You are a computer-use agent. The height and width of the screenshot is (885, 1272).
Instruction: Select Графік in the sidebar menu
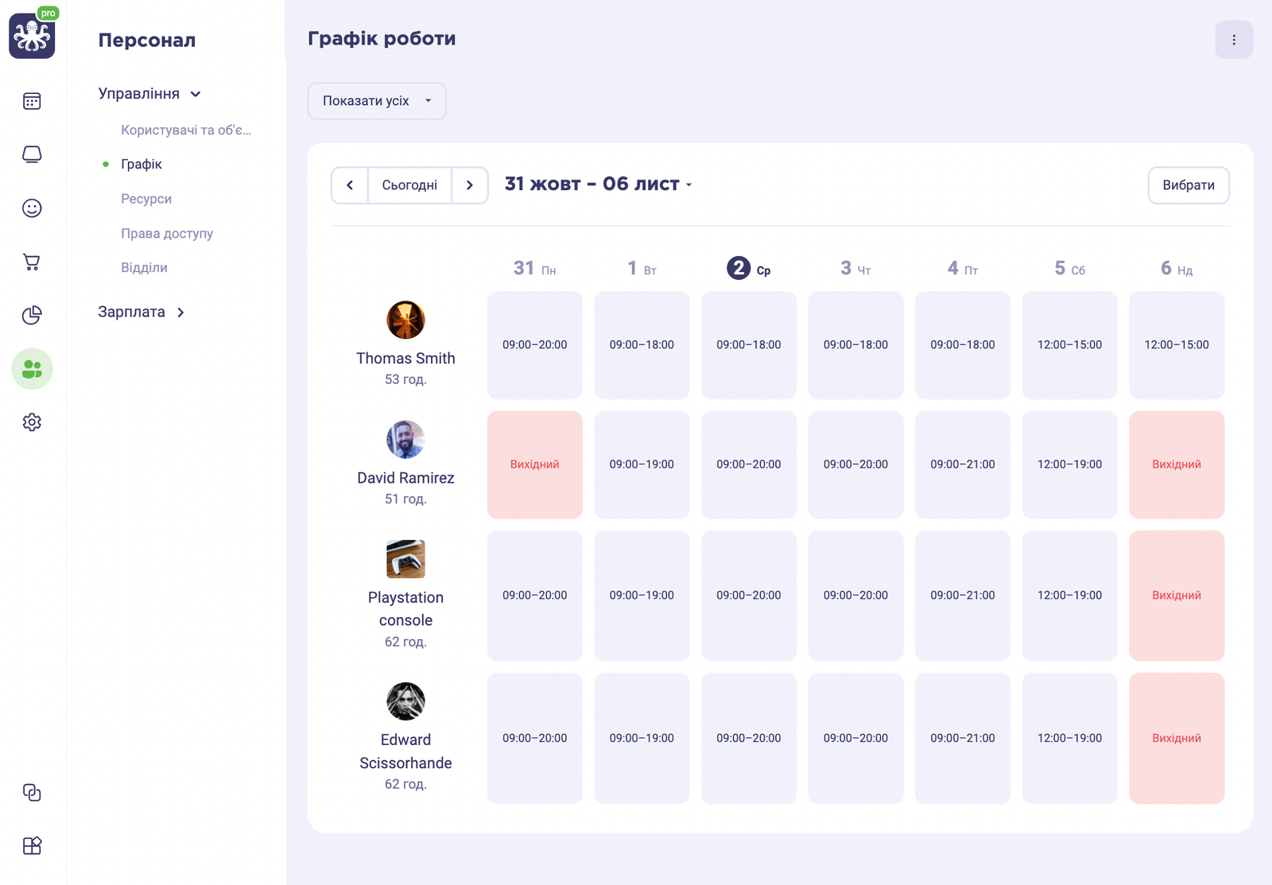click(x=139, y=164)
